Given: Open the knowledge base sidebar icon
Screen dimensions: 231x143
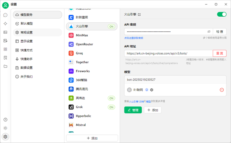Looking at the screenshot, I should 5,58.
